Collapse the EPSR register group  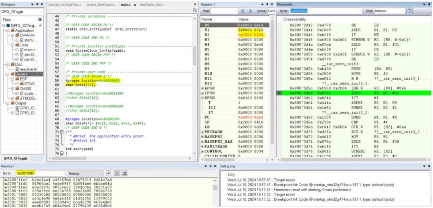pos(202,98)
